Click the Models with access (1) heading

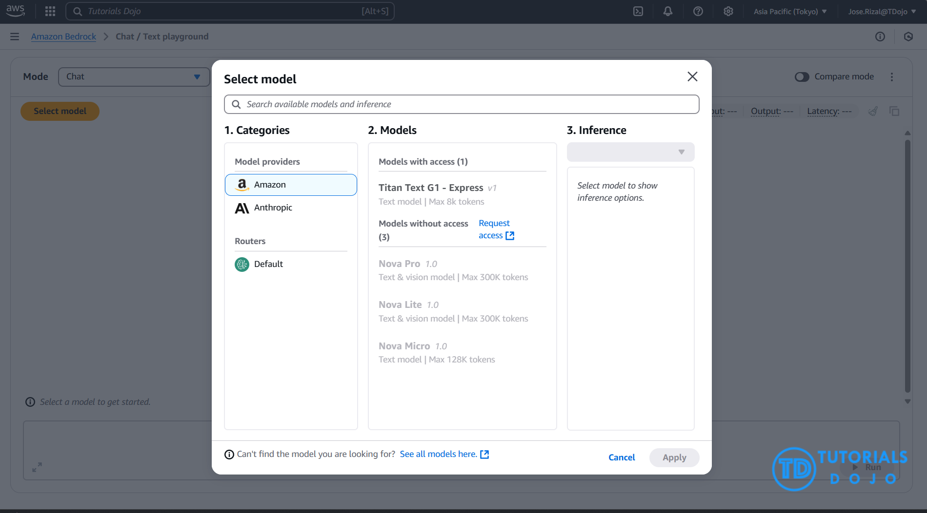423,162
